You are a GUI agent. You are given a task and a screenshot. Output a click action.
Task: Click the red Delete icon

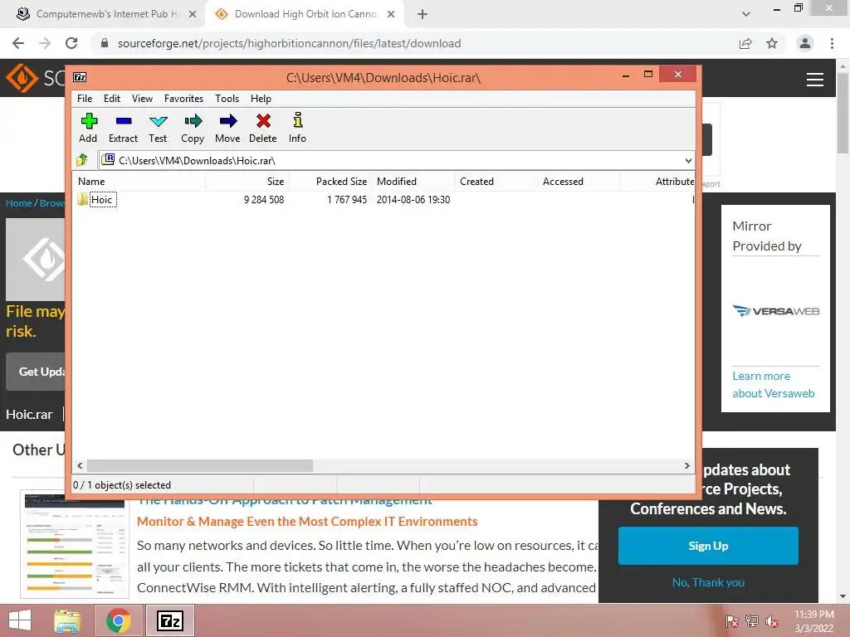[x=263, y=121]
